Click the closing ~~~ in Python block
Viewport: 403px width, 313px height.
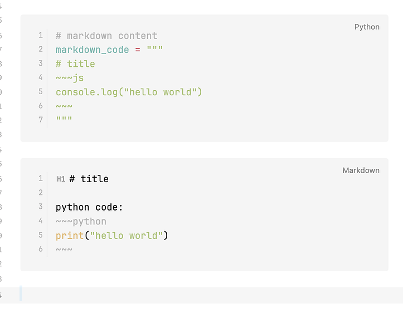[64, 106]
